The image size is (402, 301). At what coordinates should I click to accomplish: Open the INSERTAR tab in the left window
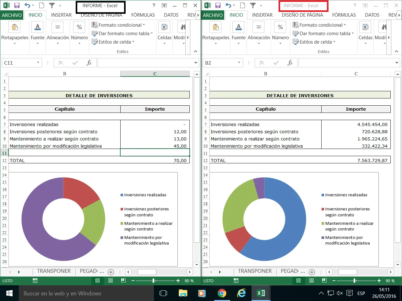pos(61,15)
